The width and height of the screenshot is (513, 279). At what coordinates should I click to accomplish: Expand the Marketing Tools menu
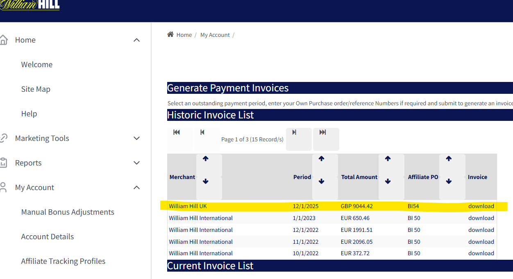(137, 138)
